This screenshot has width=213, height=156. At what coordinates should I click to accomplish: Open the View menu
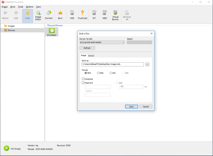coord(38,7)
